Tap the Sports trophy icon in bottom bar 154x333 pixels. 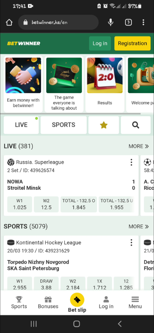[19, 299]
